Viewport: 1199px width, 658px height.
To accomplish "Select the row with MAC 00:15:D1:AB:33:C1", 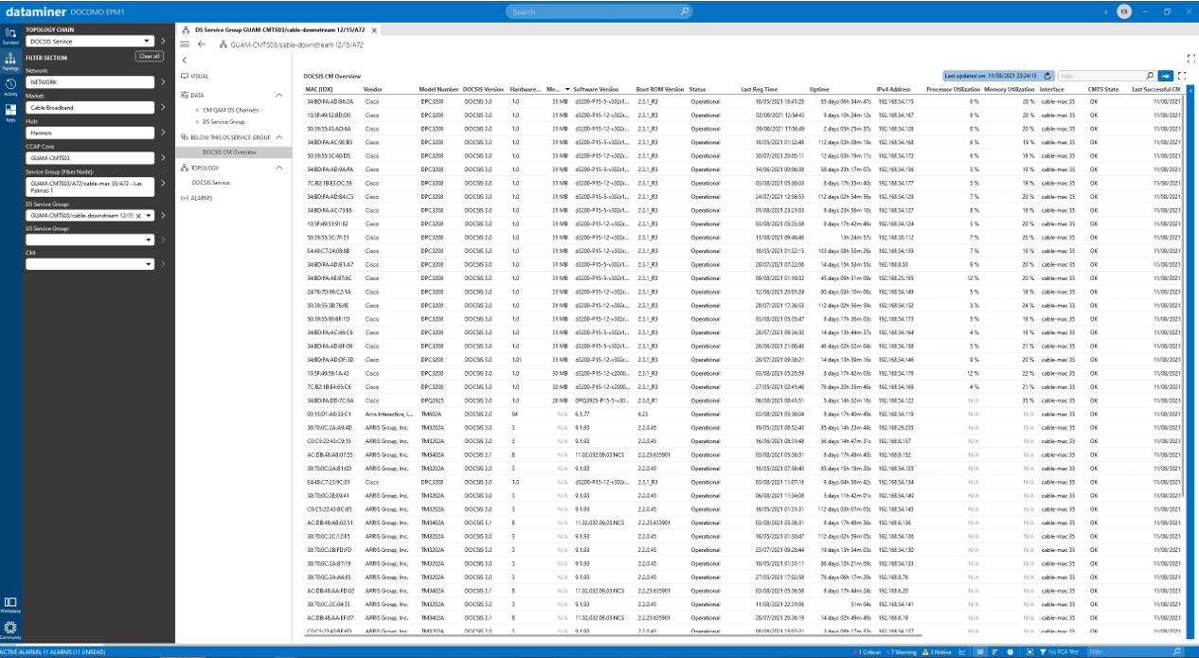I will click(742, 414).
